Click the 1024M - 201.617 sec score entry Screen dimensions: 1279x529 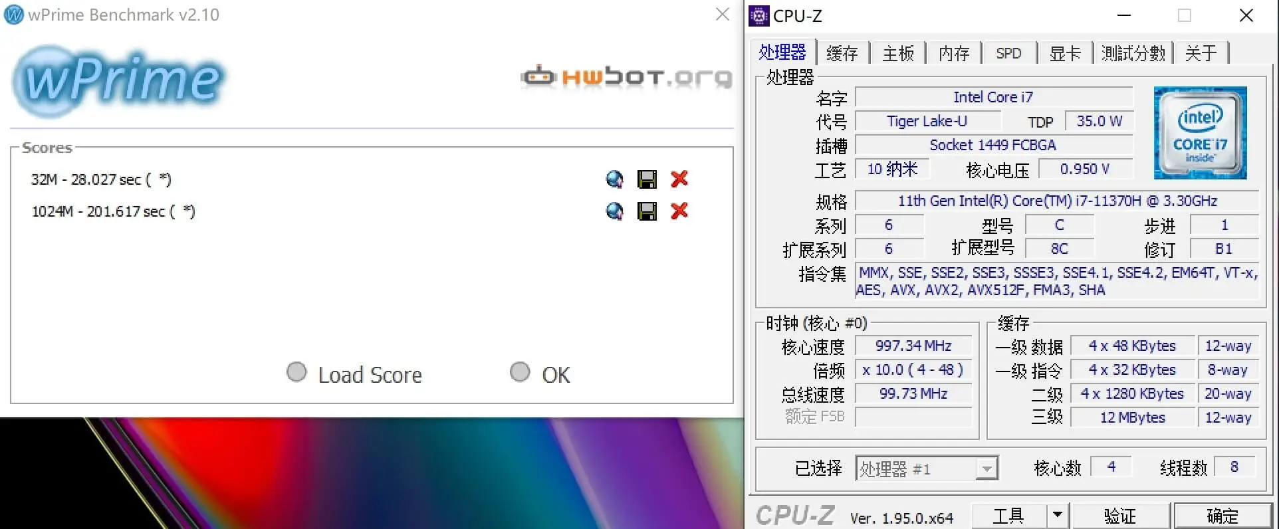113,211
